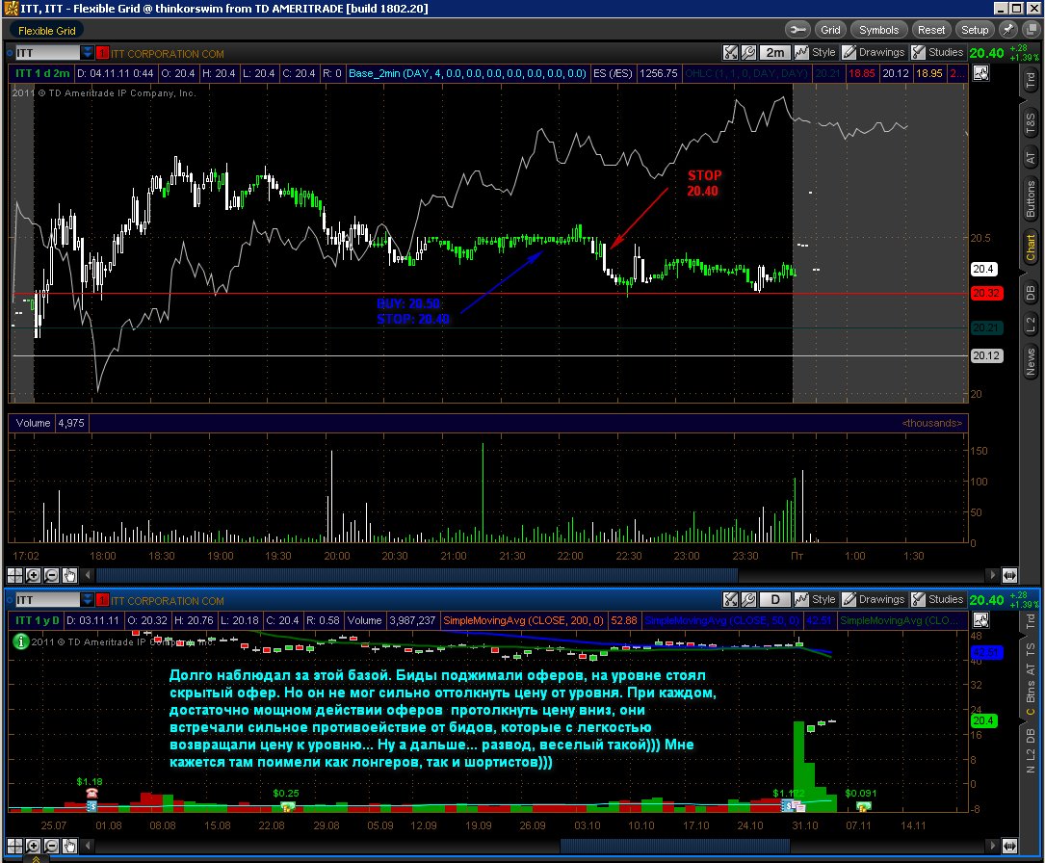Open upper chart's wrench settings icon
Viewport: 1045px width, 863px height.
[748, 53]
